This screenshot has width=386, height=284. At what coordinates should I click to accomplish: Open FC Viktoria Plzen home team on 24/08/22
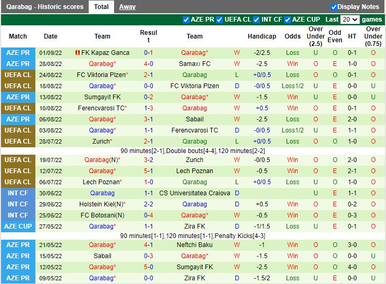coord(102,75)
